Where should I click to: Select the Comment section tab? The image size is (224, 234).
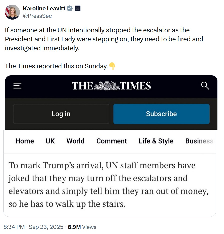click(111, 141)
